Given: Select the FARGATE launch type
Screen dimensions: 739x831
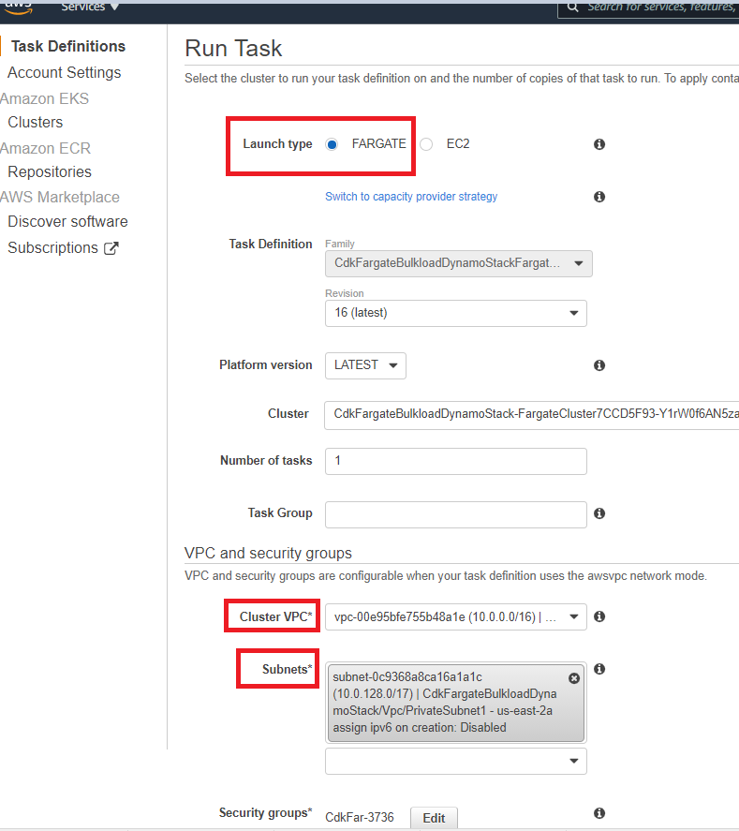Looking at the screenshot, I should pos(332,144).
